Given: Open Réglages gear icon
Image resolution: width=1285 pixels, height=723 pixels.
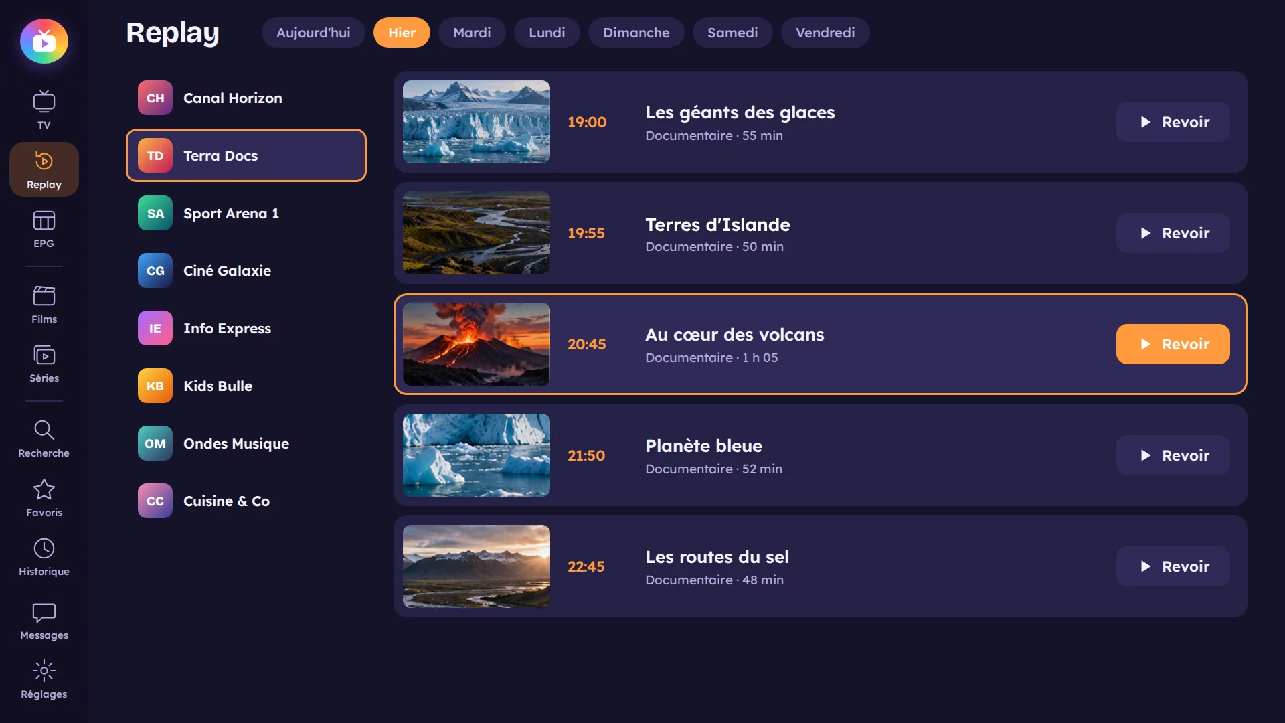Looking at the screenshot, I should pos(44,671).
